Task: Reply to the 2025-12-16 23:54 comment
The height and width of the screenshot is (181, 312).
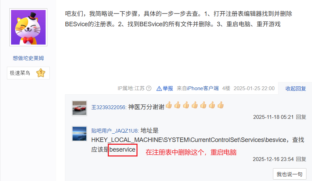Action: pyautogui.click(x=301, y=159)
